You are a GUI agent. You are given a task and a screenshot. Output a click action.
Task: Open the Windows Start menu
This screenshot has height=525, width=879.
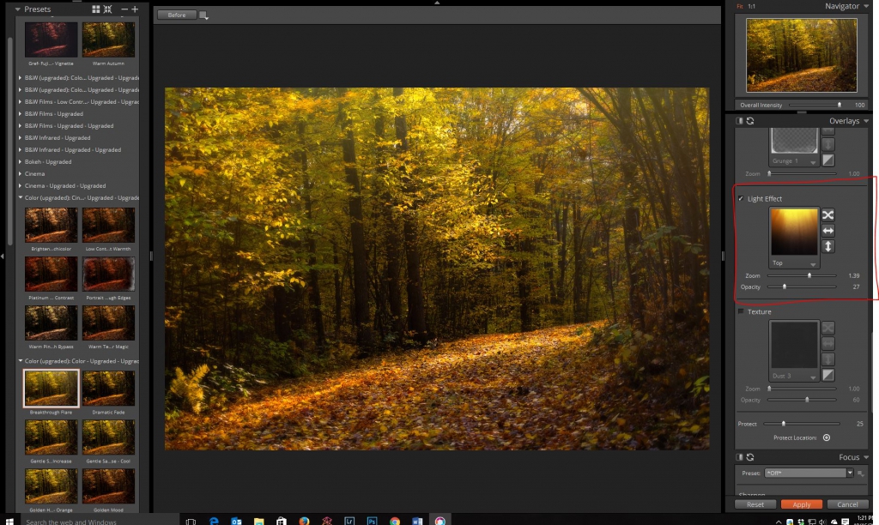[x=9, y=521]
